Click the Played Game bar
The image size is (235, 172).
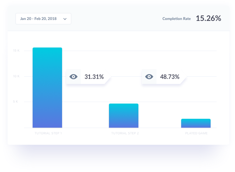(x=196, y=123)
